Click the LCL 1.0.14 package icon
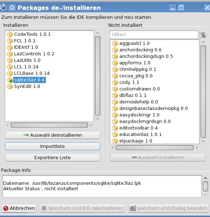 [10, 67]
